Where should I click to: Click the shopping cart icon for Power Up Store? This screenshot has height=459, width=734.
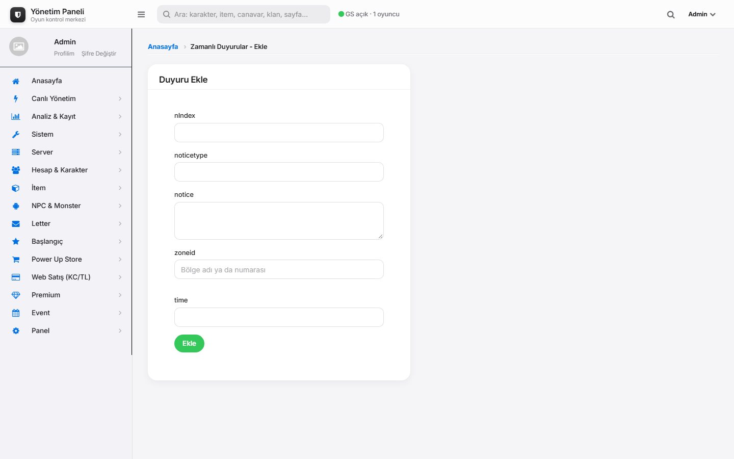[16, 260]
